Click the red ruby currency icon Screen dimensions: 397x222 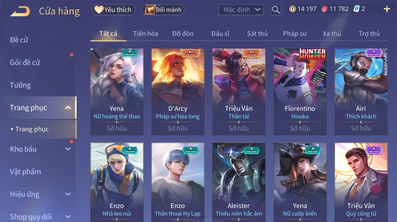click(324, 9)
